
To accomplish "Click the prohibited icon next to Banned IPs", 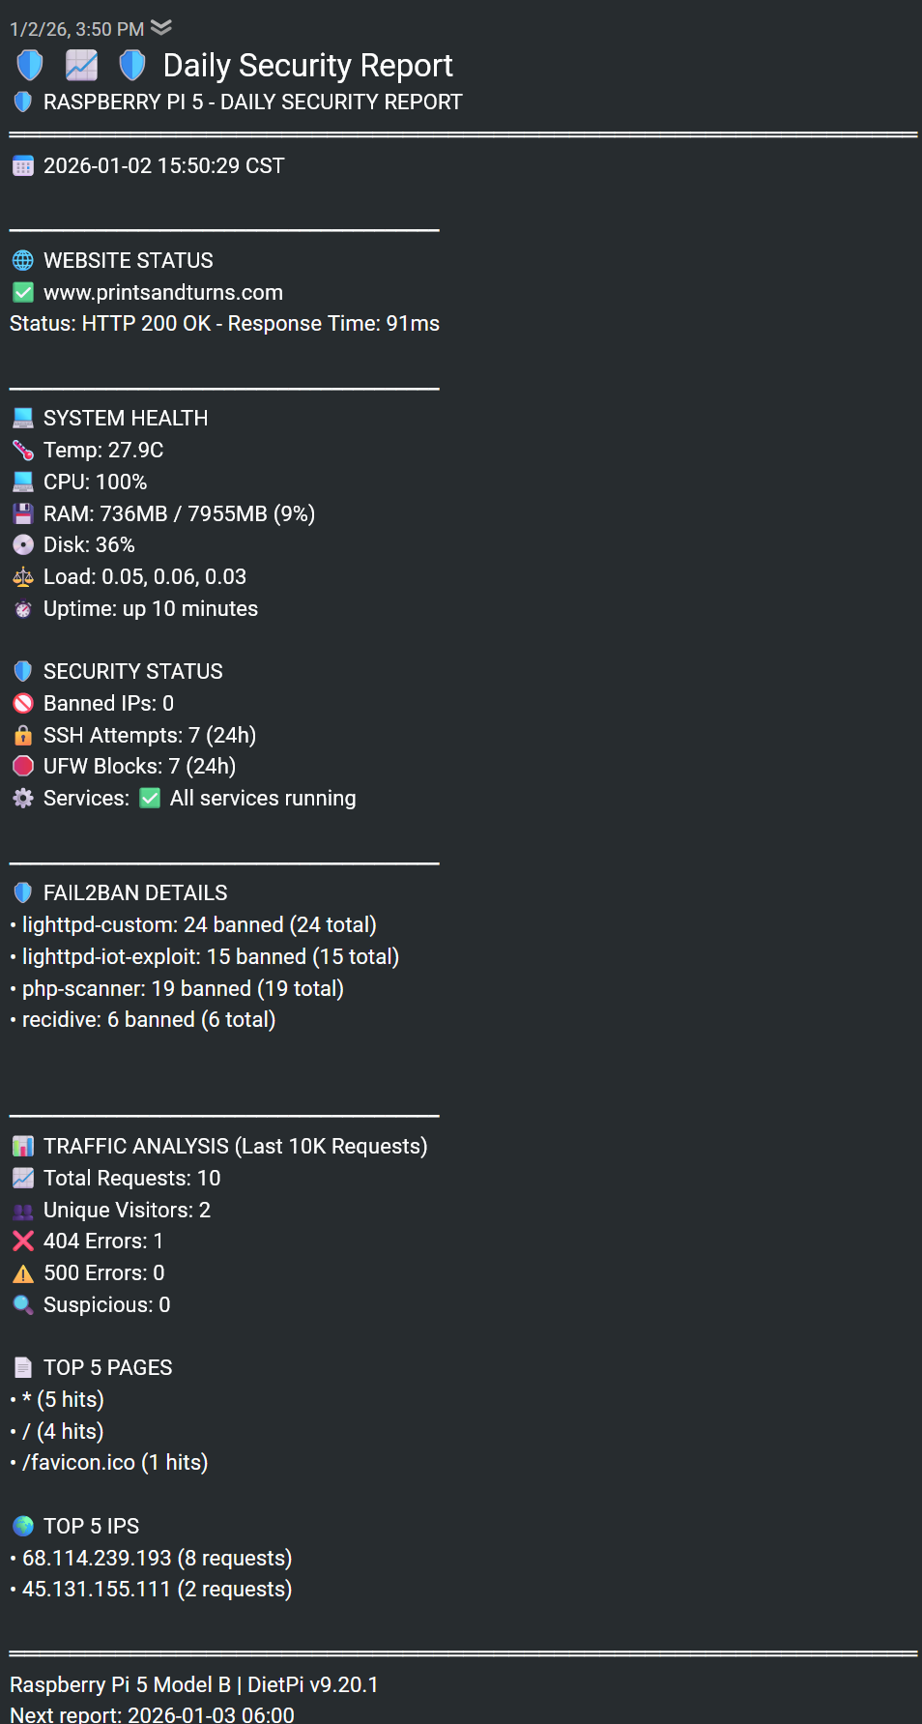I will click(23, 703).
